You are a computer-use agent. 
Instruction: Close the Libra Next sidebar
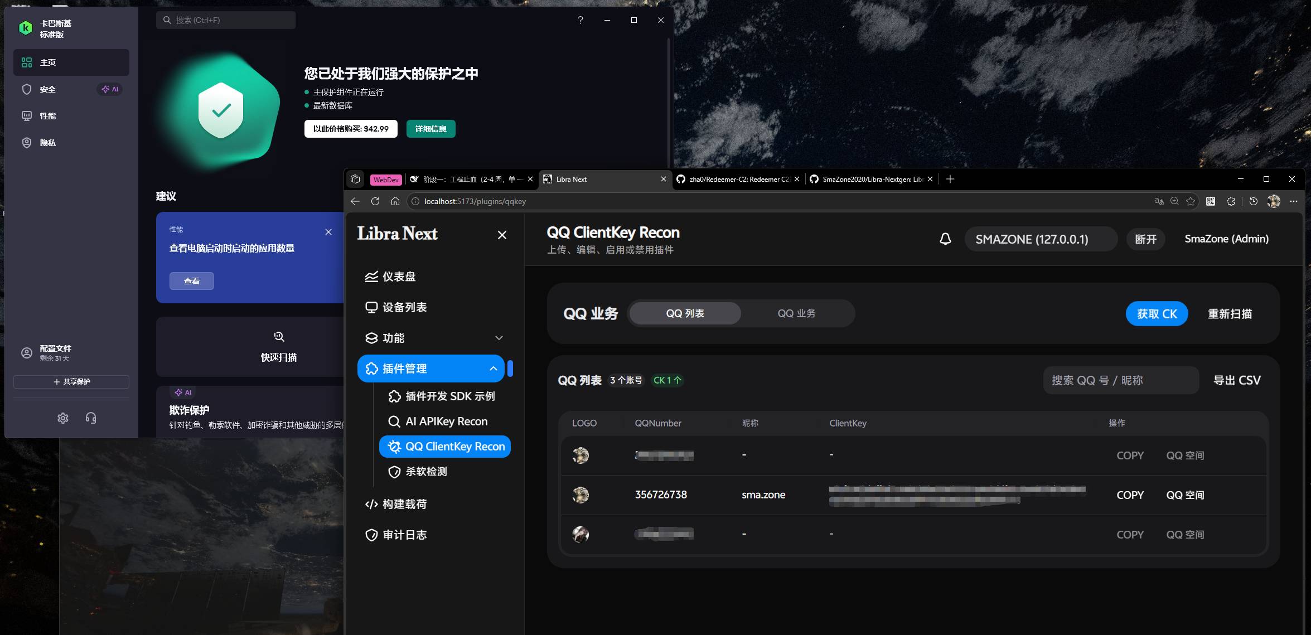502,235
